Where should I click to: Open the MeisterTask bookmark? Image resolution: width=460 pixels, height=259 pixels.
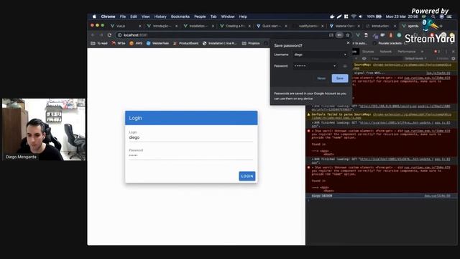point(157,43)
